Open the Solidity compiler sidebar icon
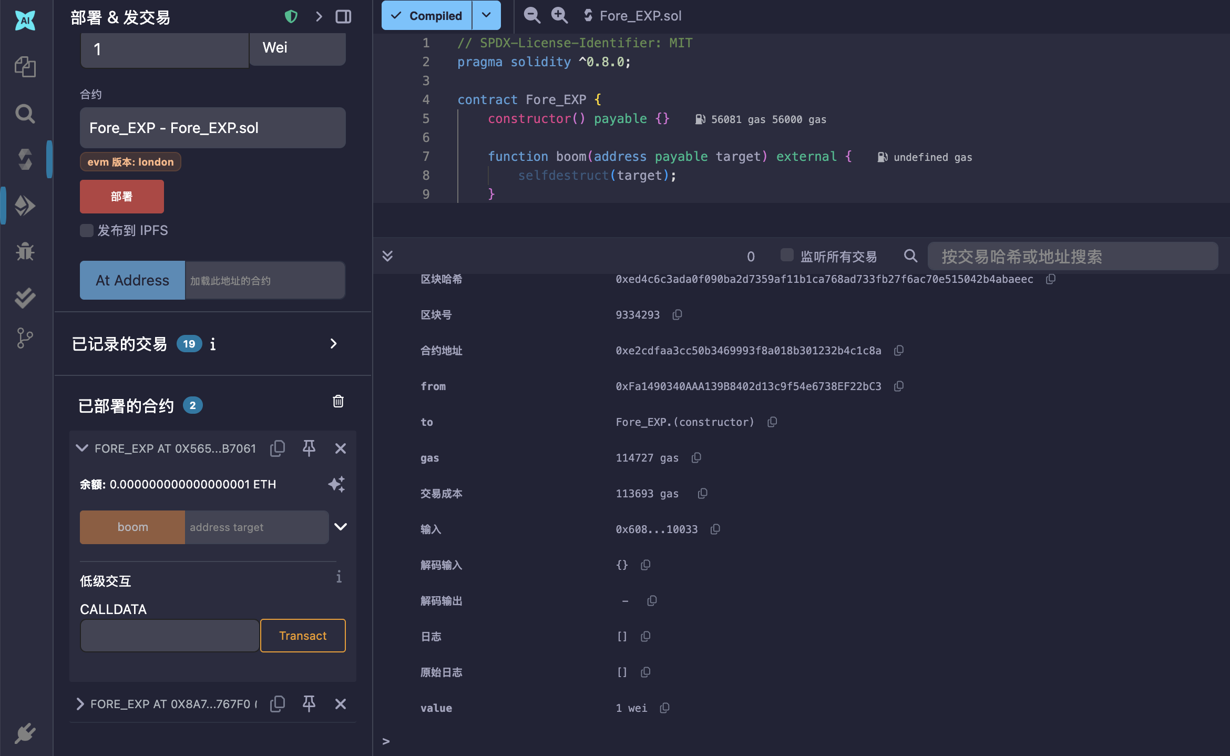The image size is (1230, 756). [25, 159]
